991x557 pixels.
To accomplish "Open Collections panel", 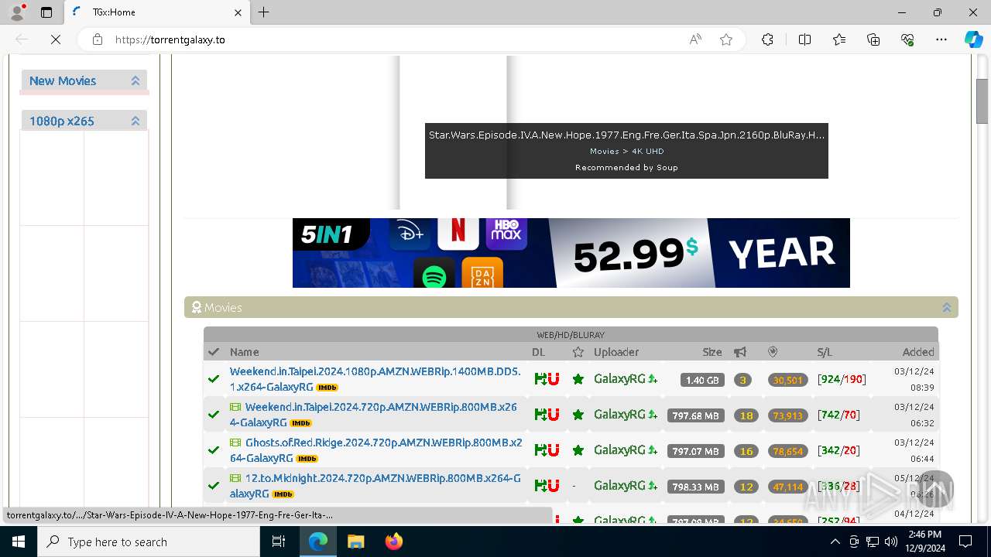I will pos(873,39).
